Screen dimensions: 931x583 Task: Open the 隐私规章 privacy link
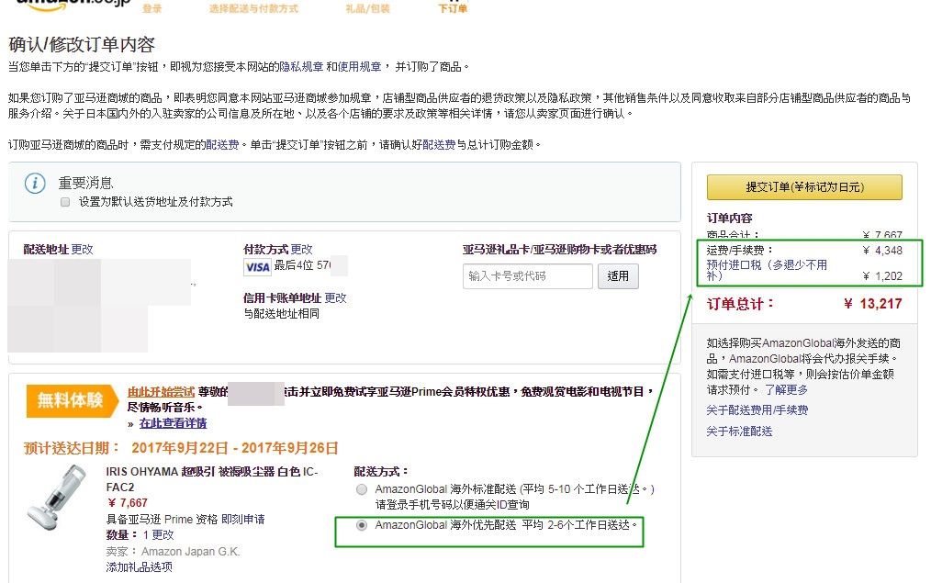(302, 67)
